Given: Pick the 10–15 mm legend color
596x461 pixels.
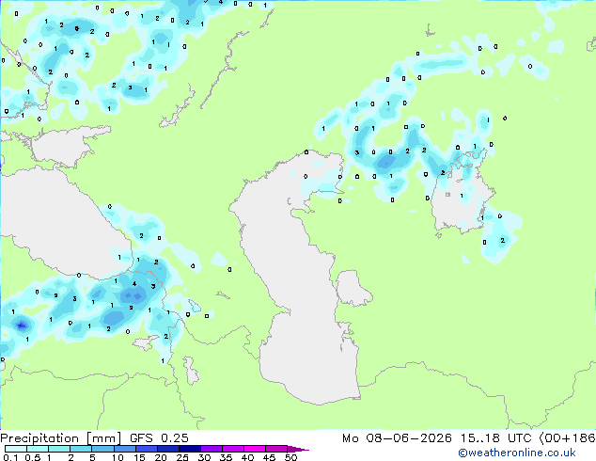Looking at the screenshot, I should click(x=124, y=449).
